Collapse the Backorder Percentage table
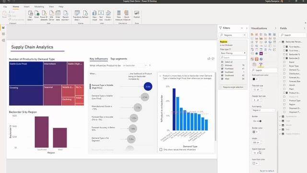The height and width of the screenshot is (173, 307). 280,42
